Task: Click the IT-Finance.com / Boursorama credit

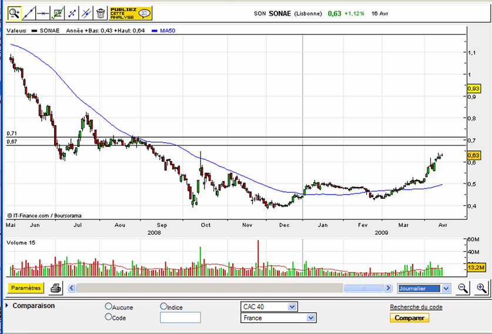Action: [x=44, y=216]
